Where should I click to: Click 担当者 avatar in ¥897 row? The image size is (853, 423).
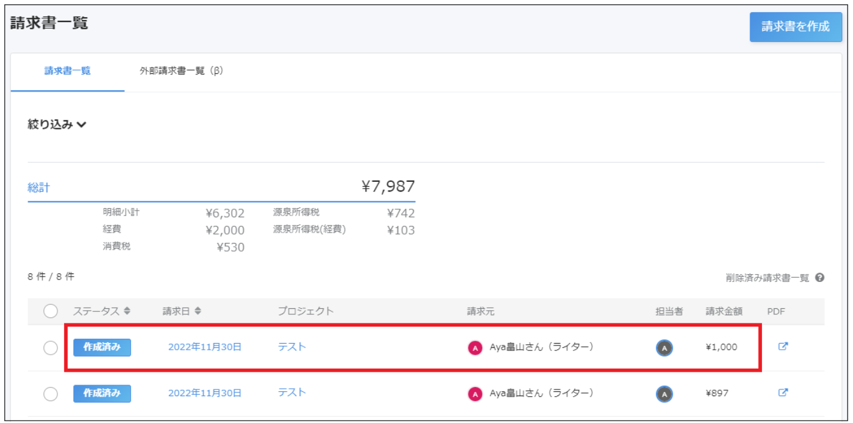tap(665, 394)
